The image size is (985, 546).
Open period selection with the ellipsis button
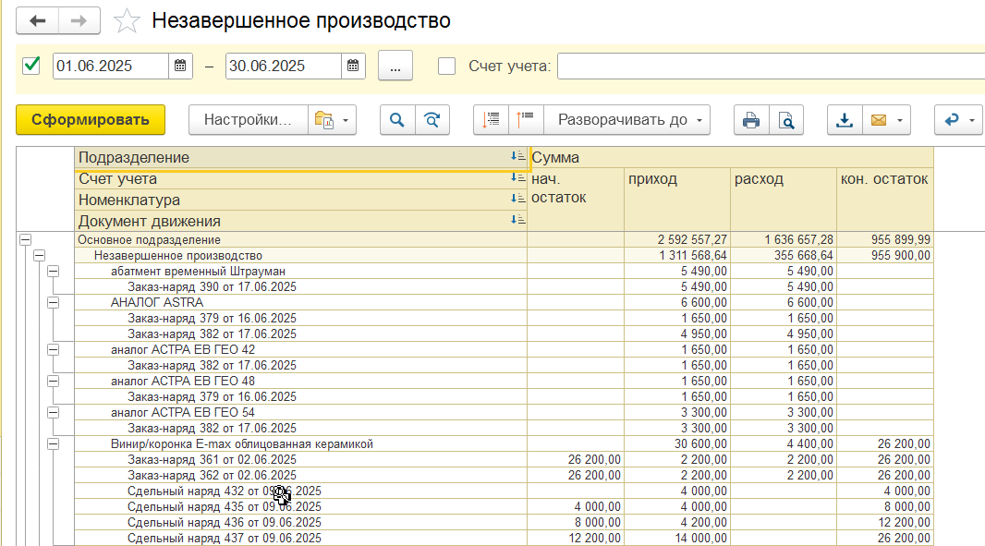395,66
